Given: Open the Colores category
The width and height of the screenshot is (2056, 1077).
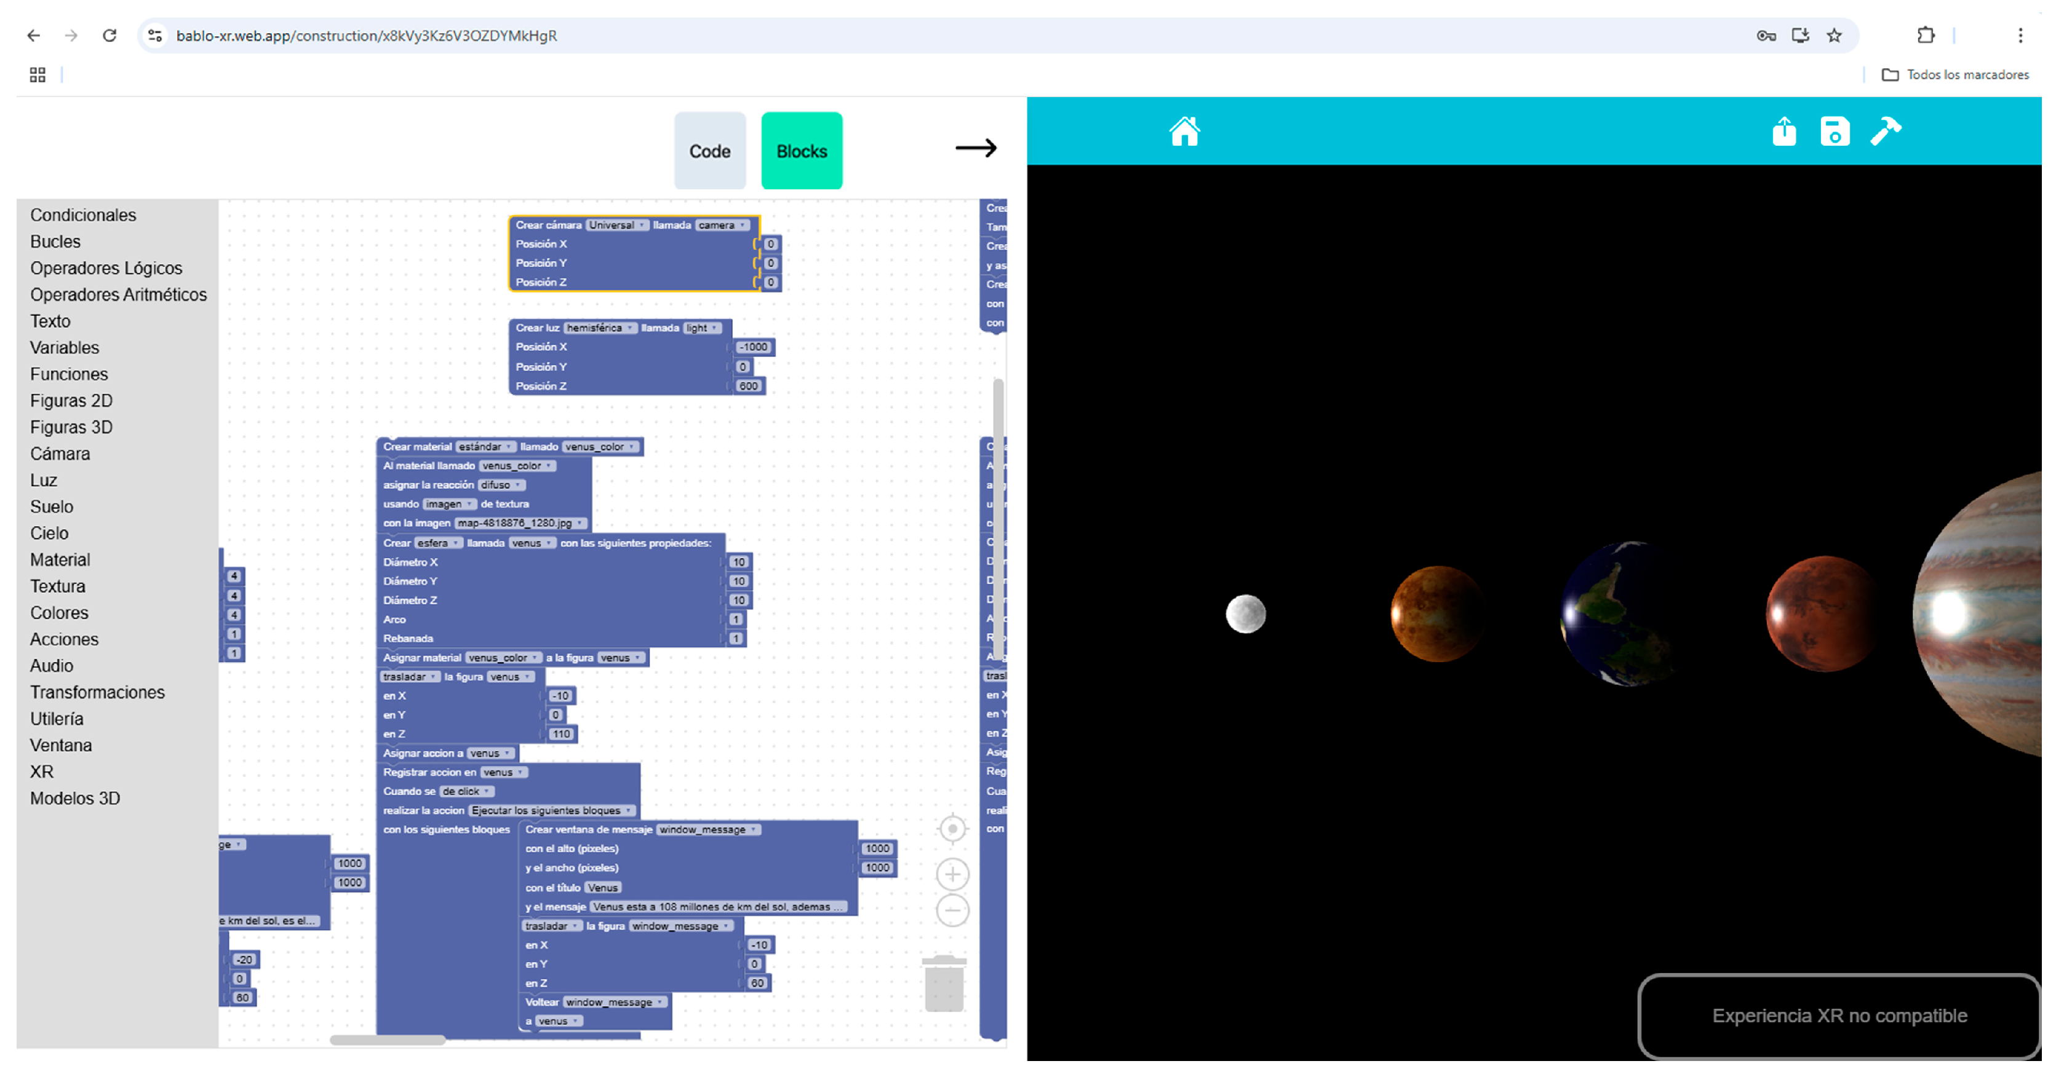Looking at the screenshot, I should (x=59, y=613).
